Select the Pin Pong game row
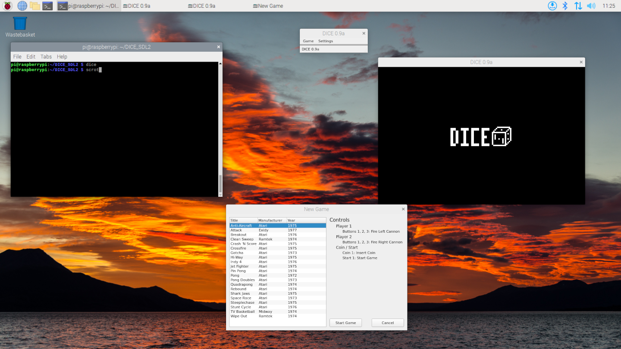621x349 pixels. (x=278, y=271)
